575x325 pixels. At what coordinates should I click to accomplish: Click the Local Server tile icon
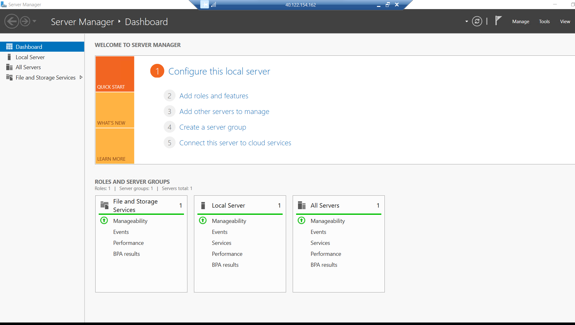(x=203, y=205)
